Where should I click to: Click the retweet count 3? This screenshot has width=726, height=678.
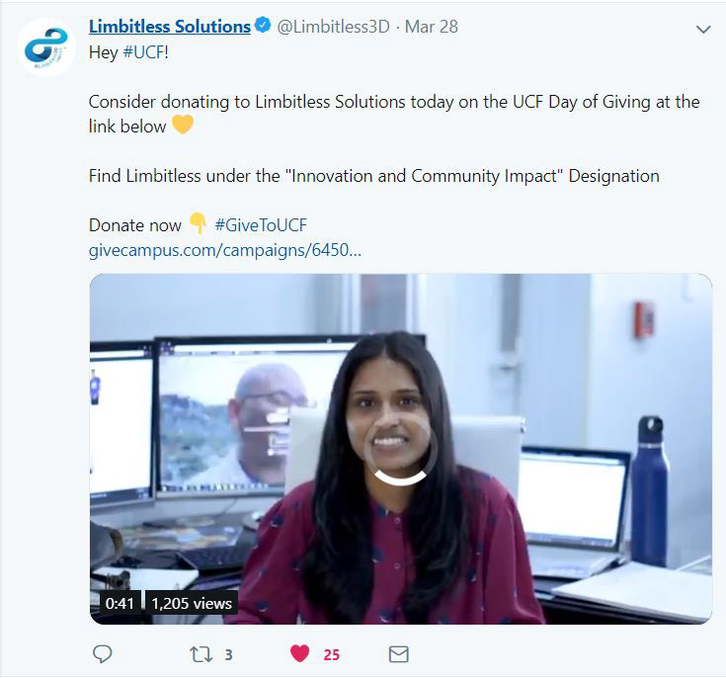pyautogui.click(x=228, y=655)
